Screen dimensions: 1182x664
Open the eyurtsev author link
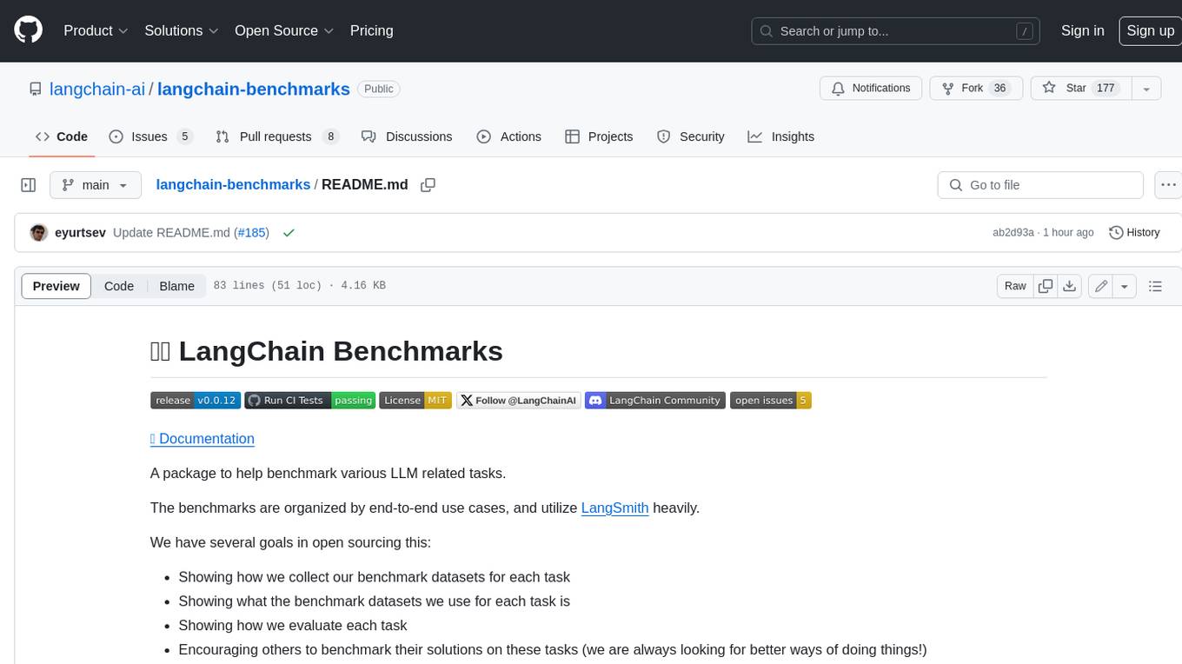pos(80,233)
